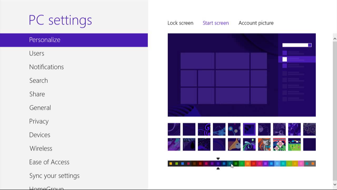Image resolution: width=337 pixels, height=190 pixels.
Task: Select the gears pattern background thumbnail
Action: click(309, 129)
